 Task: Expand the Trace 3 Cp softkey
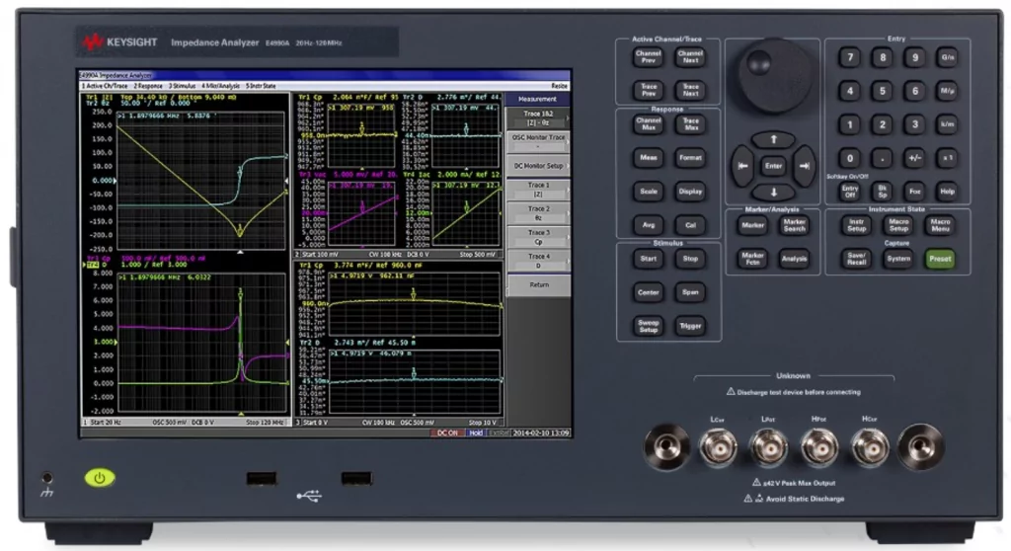(x=538, y=237)
